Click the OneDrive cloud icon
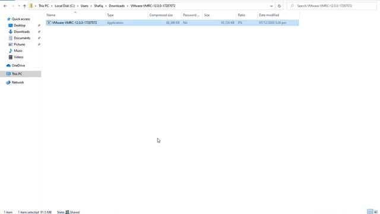Viewport: 380px width, 214px height. [8, 65]
